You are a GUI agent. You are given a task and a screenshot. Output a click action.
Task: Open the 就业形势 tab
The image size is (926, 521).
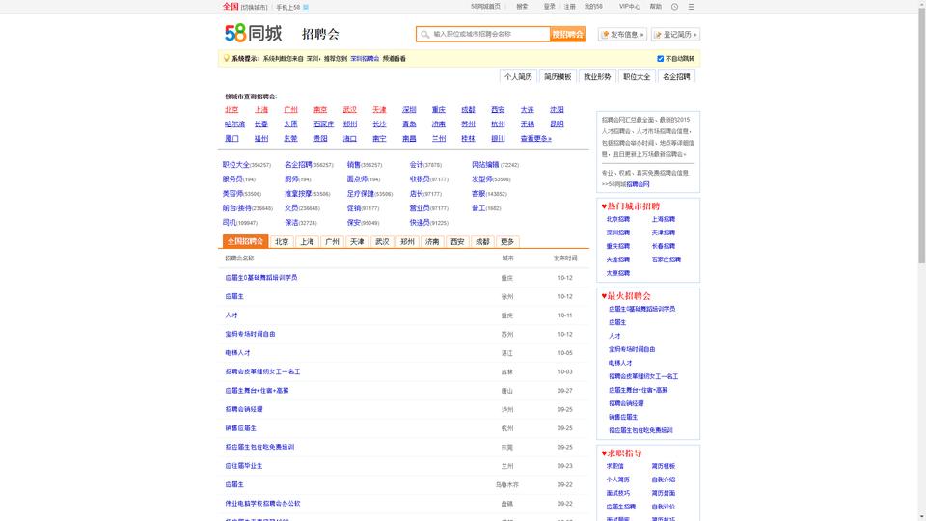pyautogui.click(x=597, y=77)
